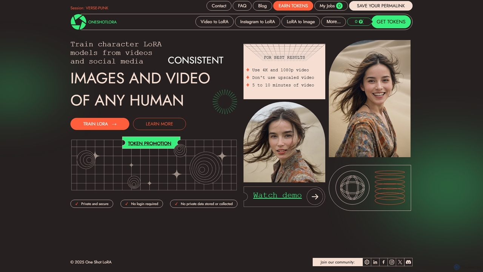
Task: Click the OneShotLoRA aperture logo
Action: click(x=78, y=22)
